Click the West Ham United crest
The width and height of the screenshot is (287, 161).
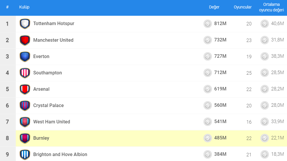pyautogui.click(x=25, y=122)
